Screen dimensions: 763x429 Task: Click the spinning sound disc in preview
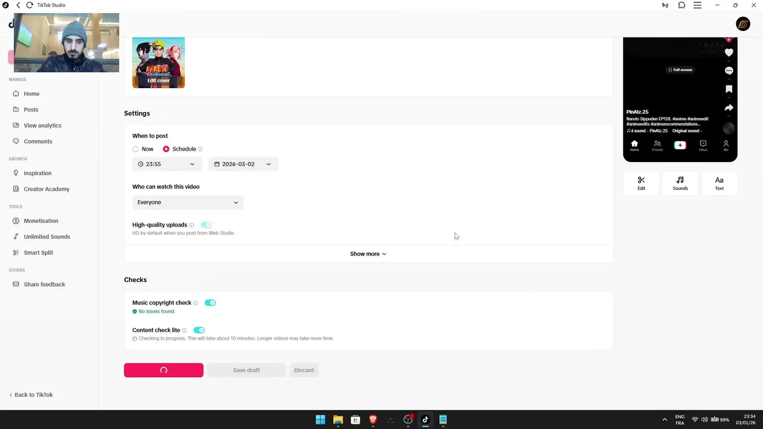click(x=728, y=128)
